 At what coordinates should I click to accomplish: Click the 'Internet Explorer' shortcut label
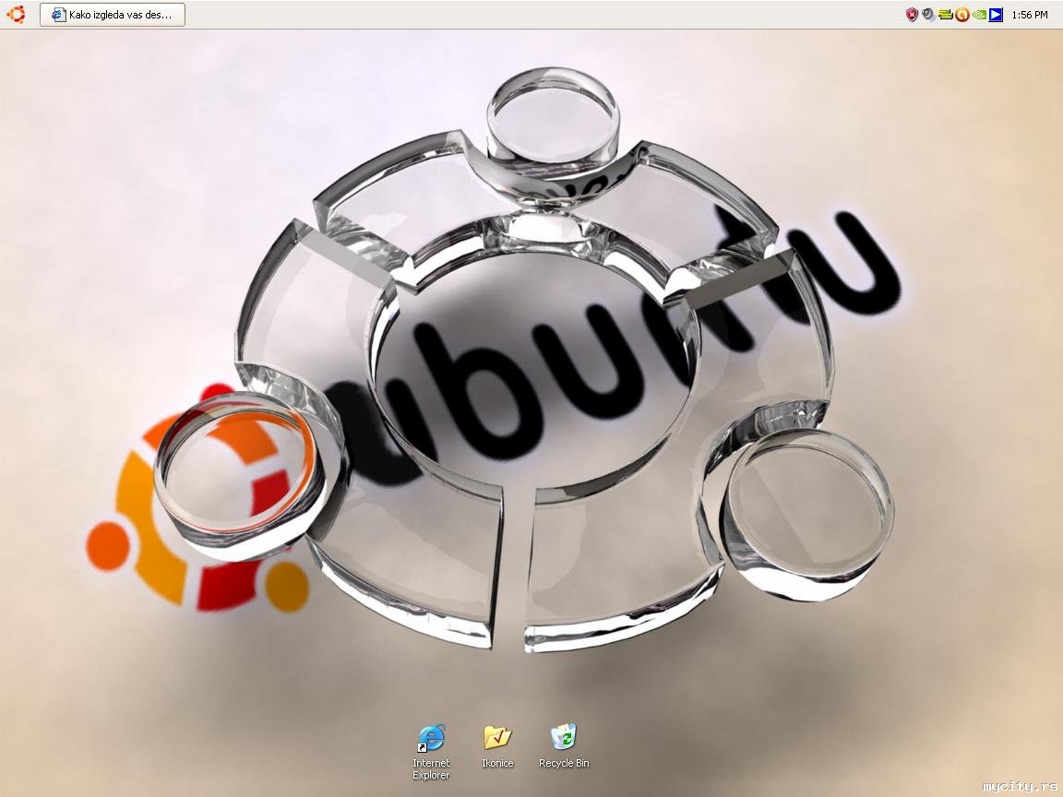click(431, 769)
